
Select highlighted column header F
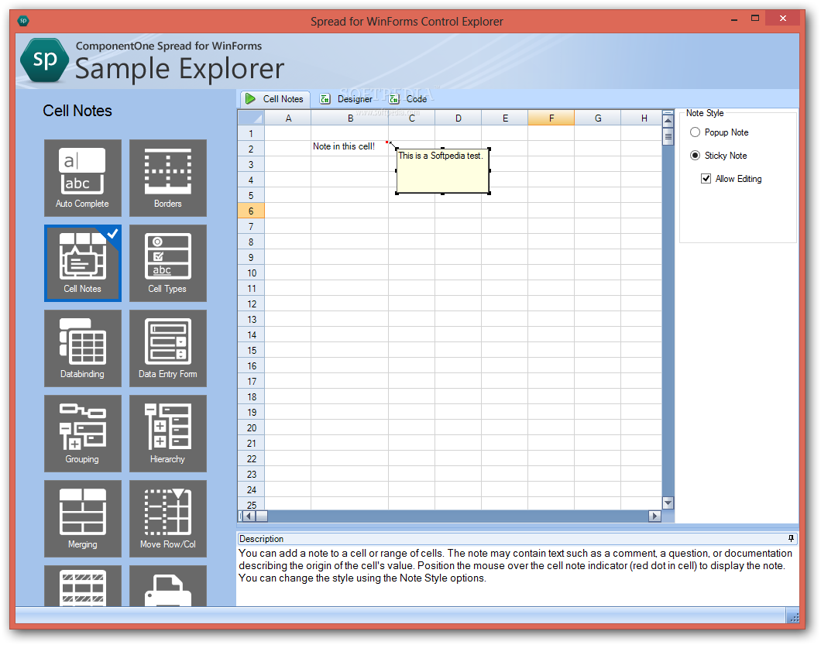coord(551,118)
